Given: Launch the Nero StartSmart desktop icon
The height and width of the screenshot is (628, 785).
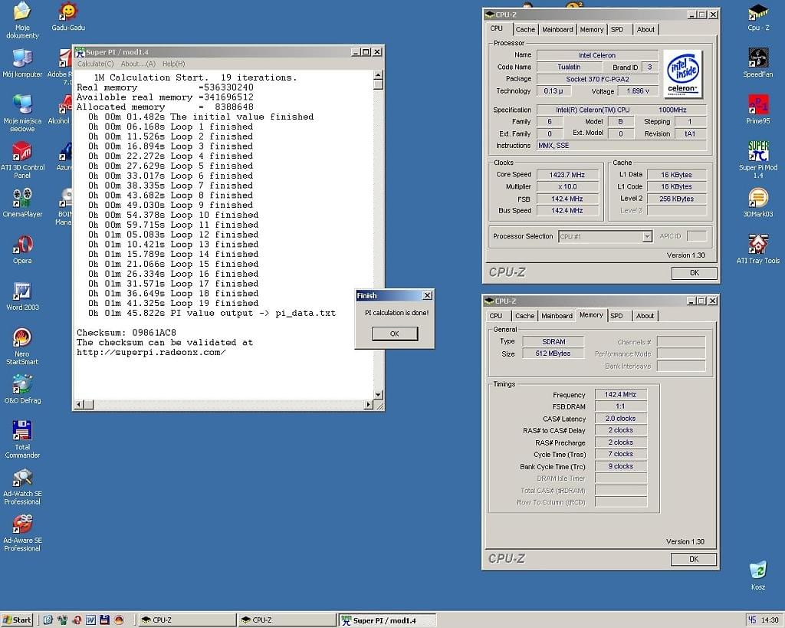Looking at the screenshot, I should point(22,347).
